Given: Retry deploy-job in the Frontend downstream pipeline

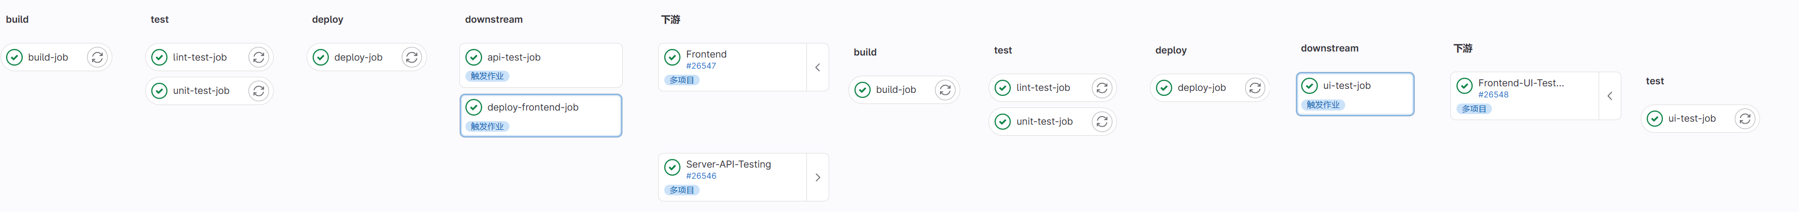Looking at the screenshot, I should (x=1255, y=88).
